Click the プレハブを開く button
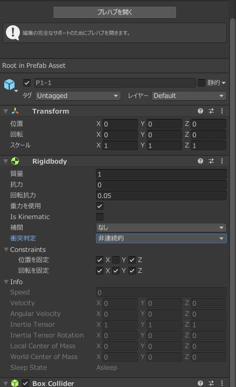The image size is (236, 387). click(x=115, y=12)
